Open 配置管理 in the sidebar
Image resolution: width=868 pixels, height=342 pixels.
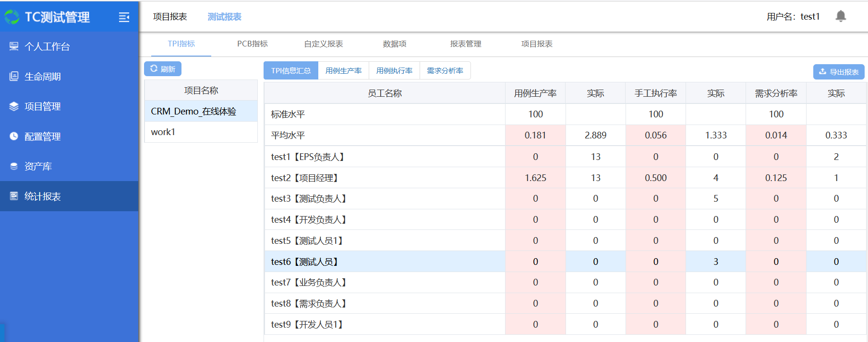42,137
